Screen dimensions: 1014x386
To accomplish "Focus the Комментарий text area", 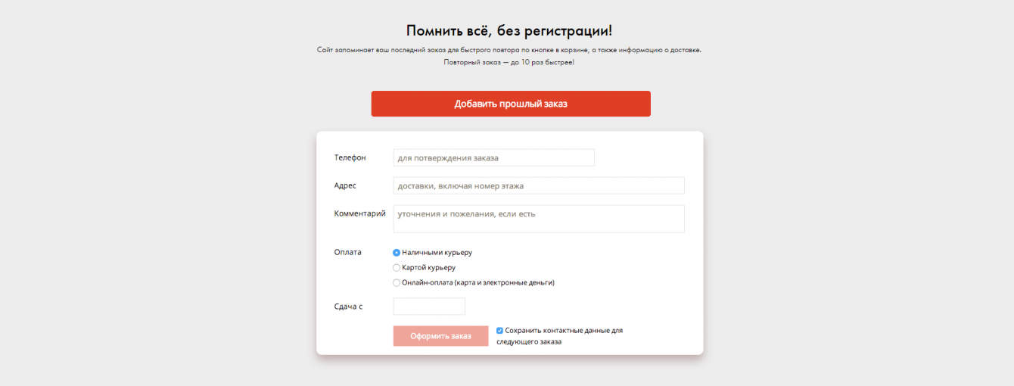I will pyautogui.click(x=538, y=219).
